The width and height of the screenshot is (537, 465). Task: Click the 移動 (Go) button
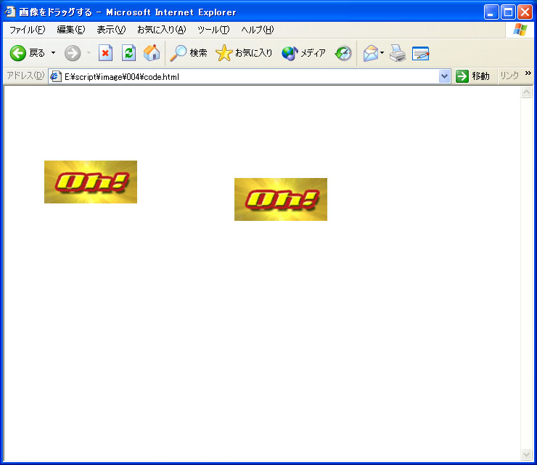click(x=472, y=76)
